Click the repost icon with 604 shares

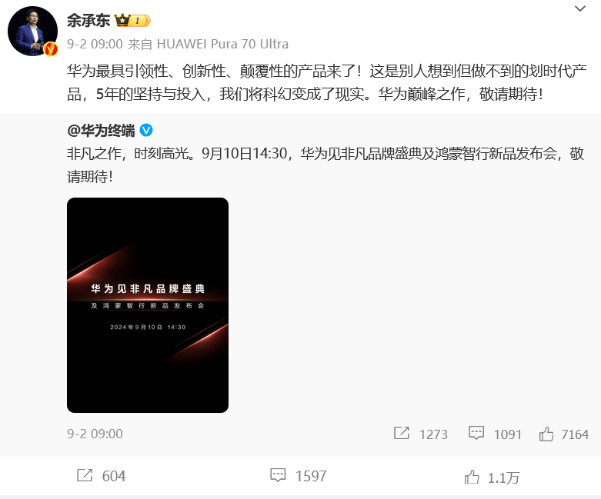tap(85, 476)
